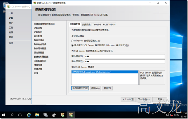Click 安装进度 step in wizard sidebar

pyautogui.click(x=38, y=69)
